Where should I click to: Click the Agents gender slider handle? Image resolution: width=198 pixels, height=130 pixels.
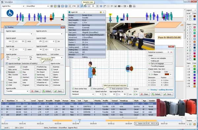[18, 59]
